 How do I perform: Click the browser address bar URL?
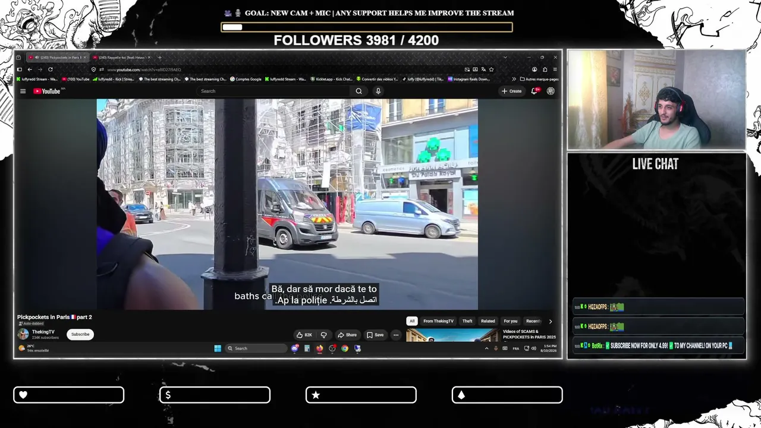tap(144, 70)
